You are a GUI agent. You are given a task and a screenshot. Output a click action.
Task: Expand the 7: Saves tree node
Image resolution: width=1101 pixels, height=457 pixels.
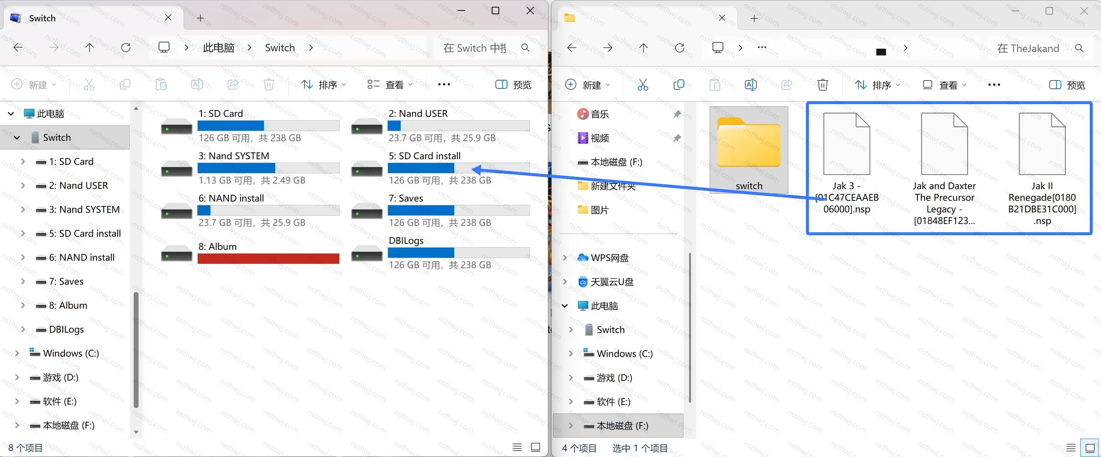click(23, 281)
